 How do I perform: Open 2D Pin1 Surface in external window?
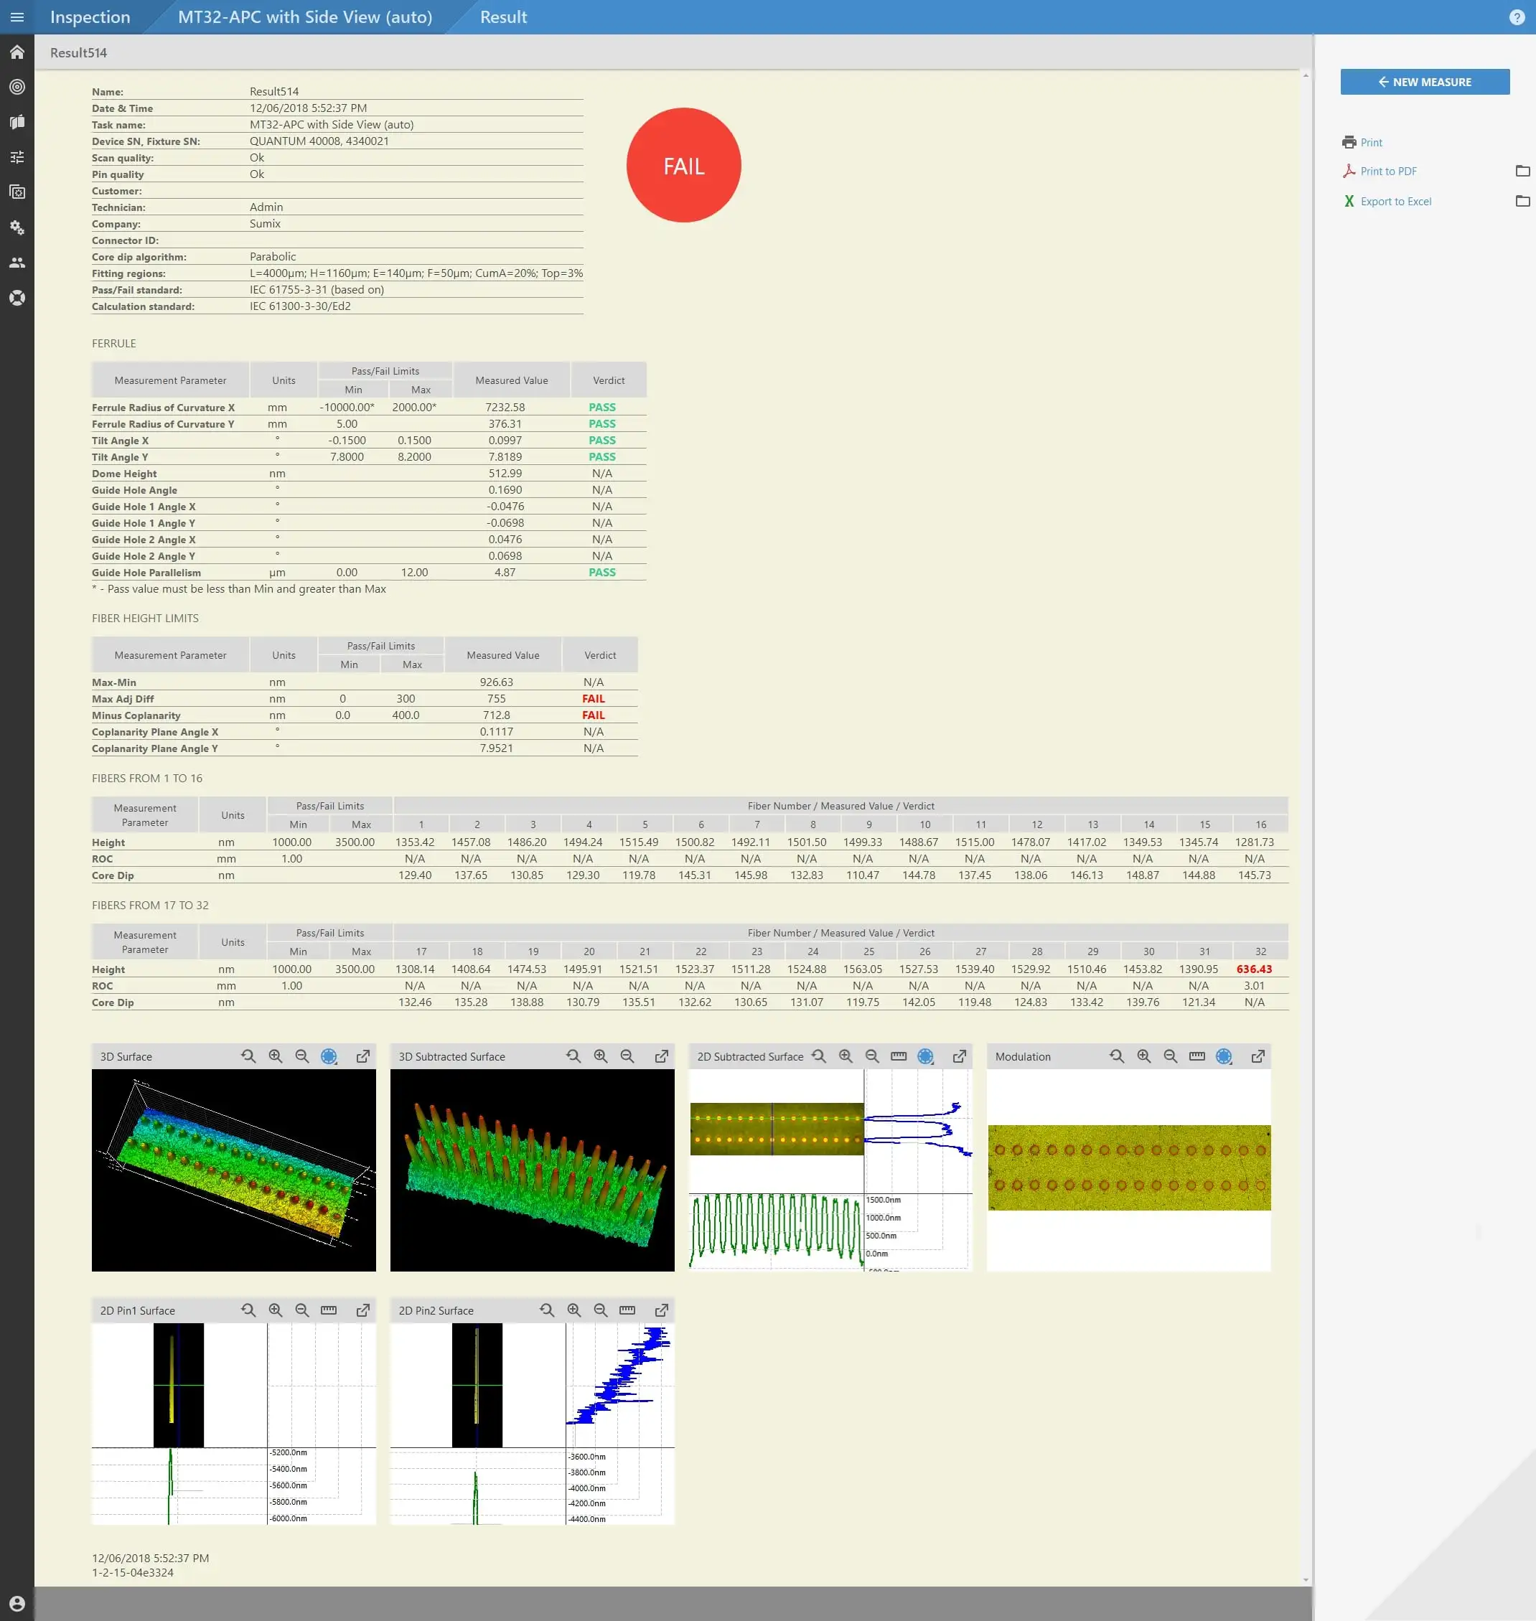coord(362,1310)
